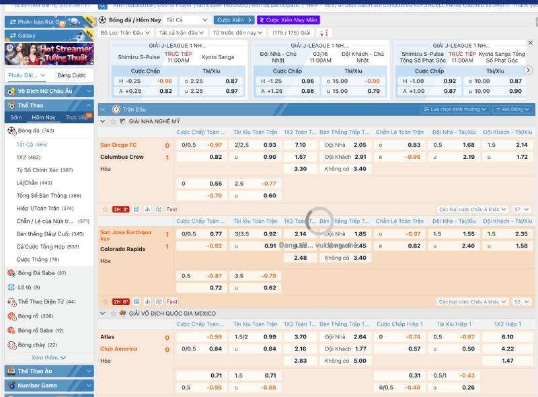Favorite the Giải Nhà Nghề Mỹ league star
This screenshot has width=538, height=397.
click(x=112, y=121)
